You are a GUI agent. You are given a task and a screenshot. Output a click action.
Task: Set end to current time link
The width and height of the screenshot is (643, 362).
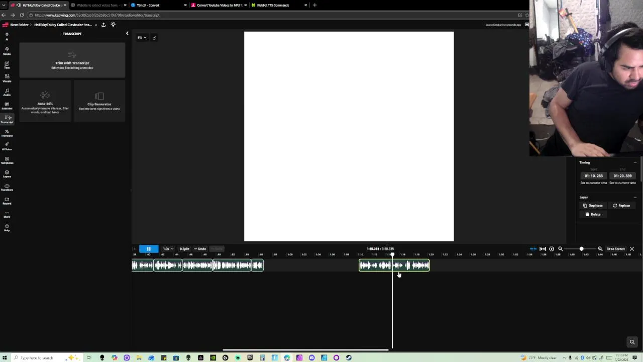point(622,183)
